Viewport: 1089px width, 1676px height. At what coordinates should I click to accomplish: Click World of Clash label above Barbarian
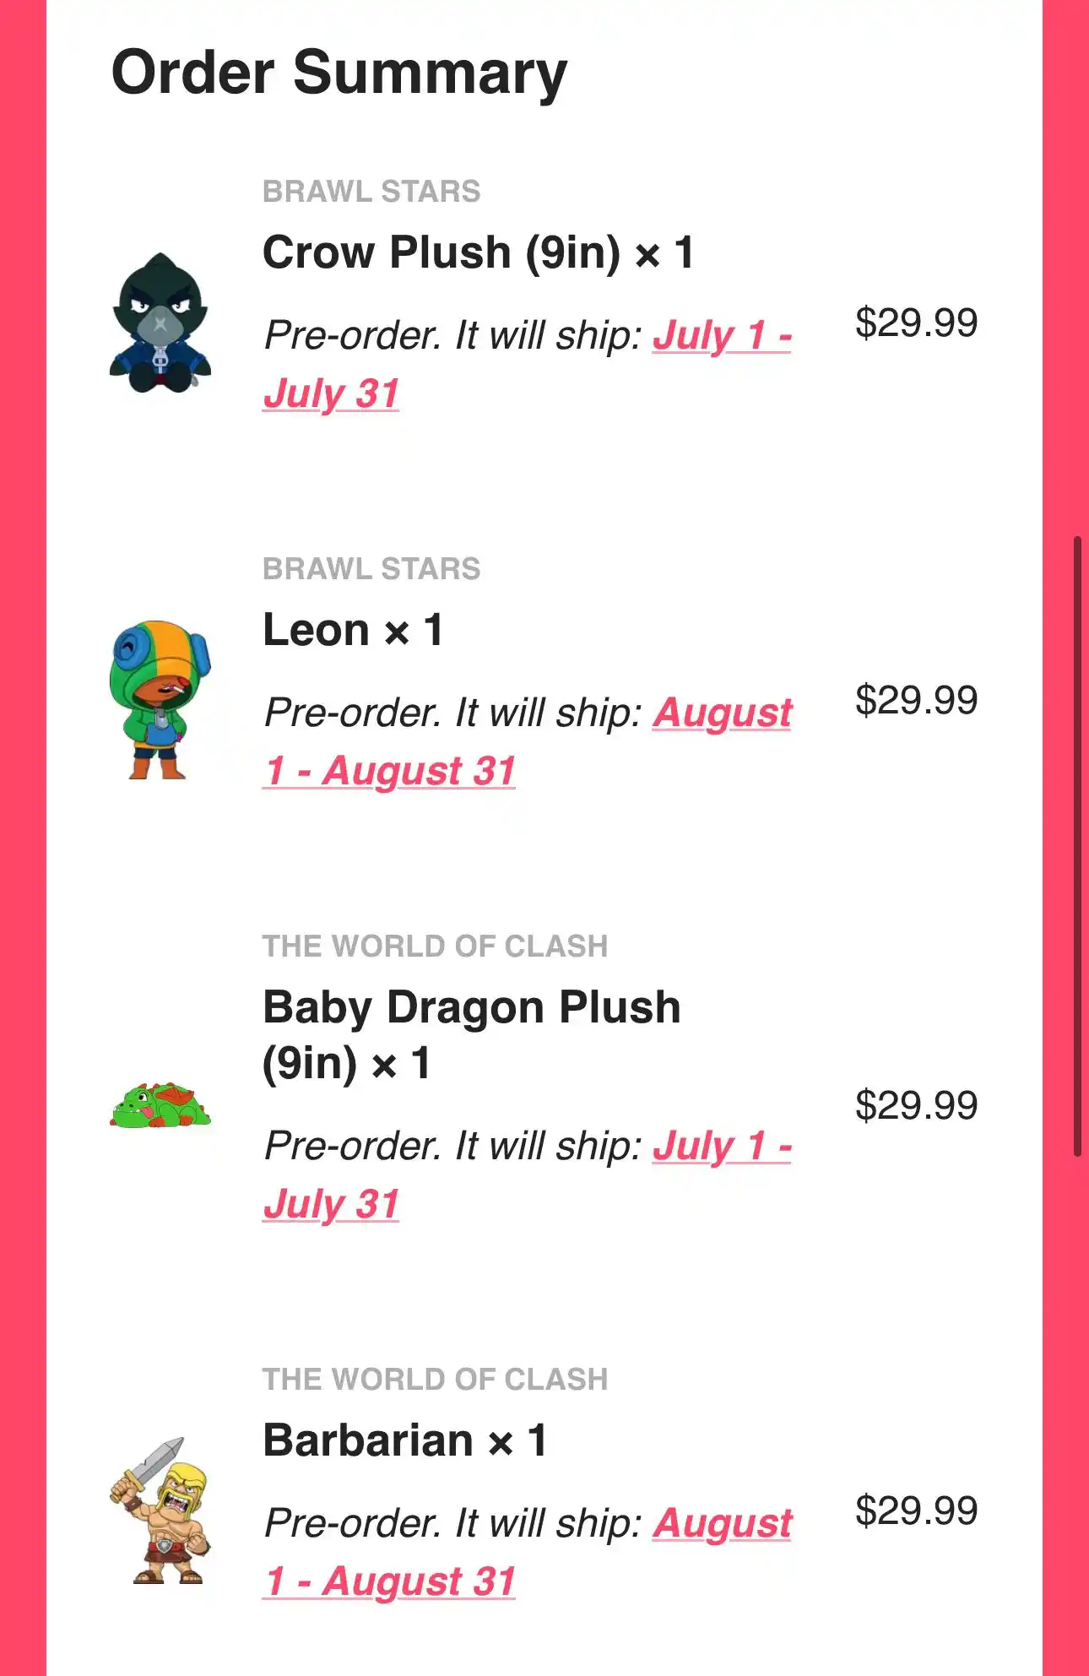[x=435, y=1380]
